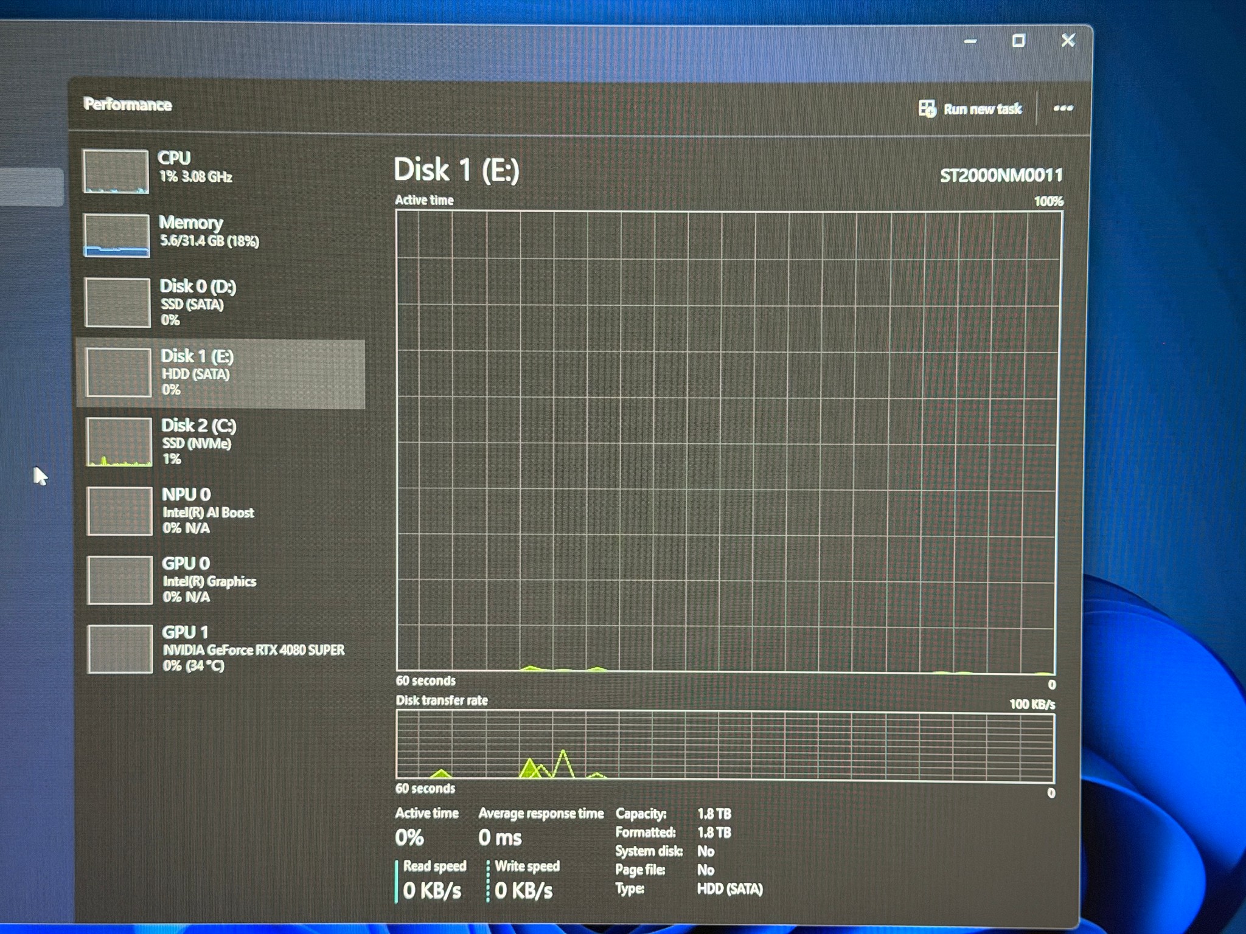Screen dimensions: 1246x934
Task: Minimize the Task Manager window
Action: (x=970, y=41)
